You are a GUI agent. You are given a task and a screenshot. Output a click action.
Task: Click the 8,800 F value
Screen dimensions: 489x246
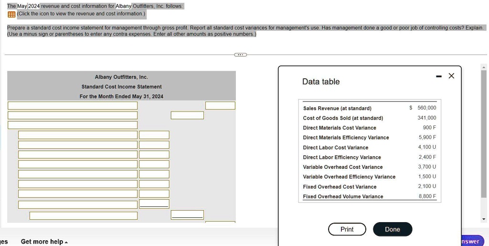click(427, 196)
